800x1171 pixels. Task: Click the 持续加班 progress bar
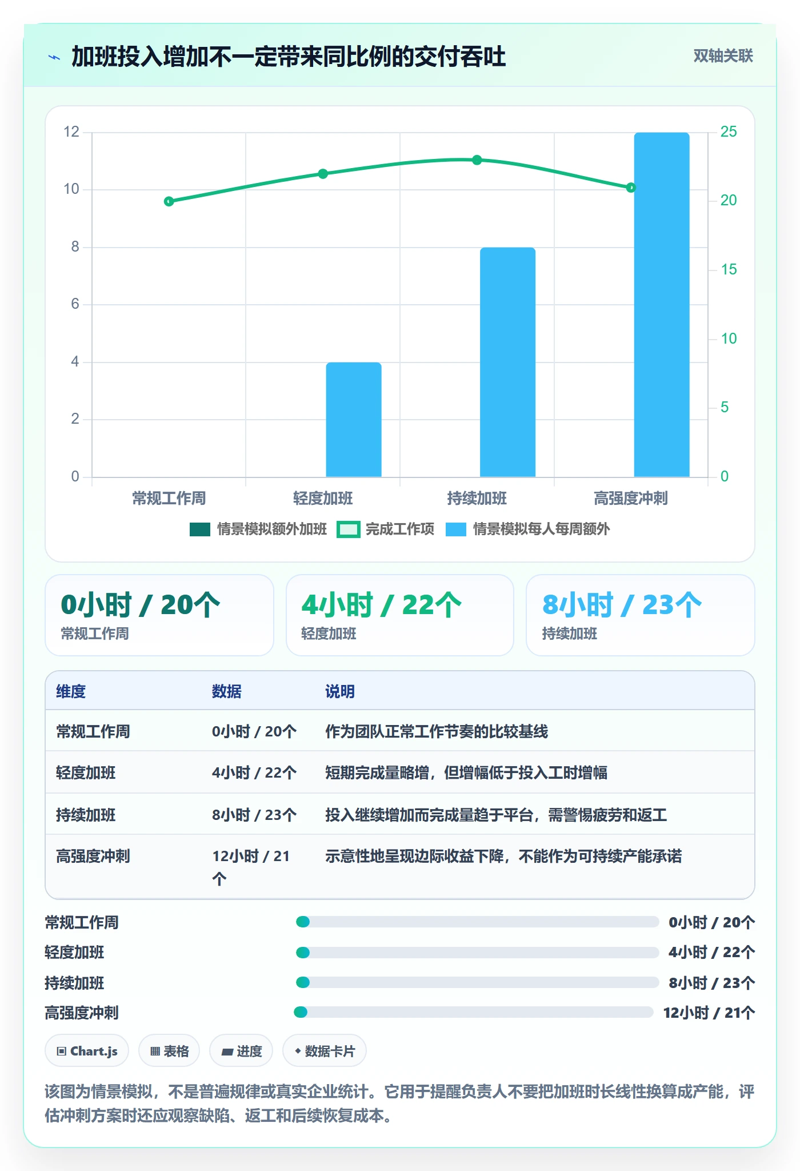[478, 982]
